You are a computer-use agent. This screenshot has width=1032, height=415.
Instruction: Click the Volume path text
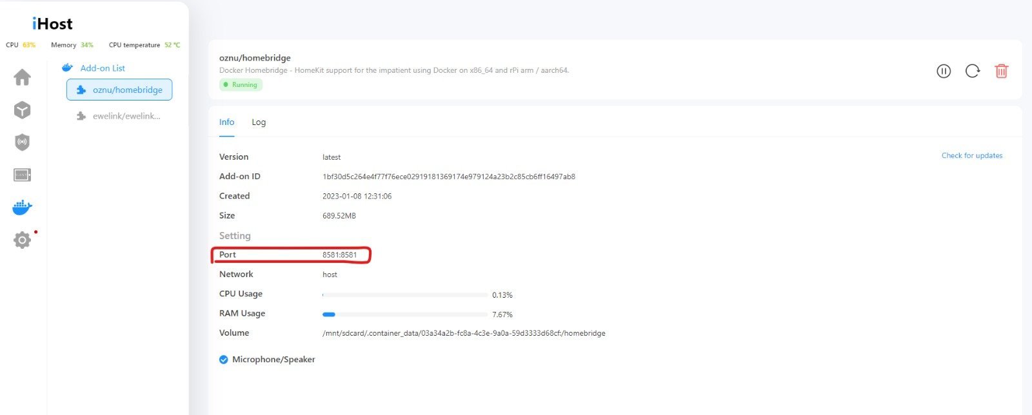(x=464, y=333)
